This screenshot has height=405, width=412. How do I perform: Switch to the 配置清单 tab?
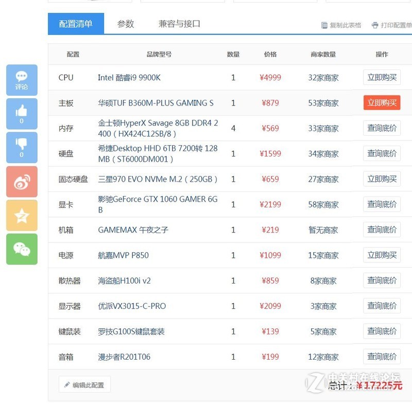(x=76, y=24)
